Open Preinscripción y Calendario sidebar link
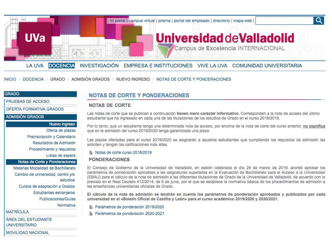 point(51,137)
